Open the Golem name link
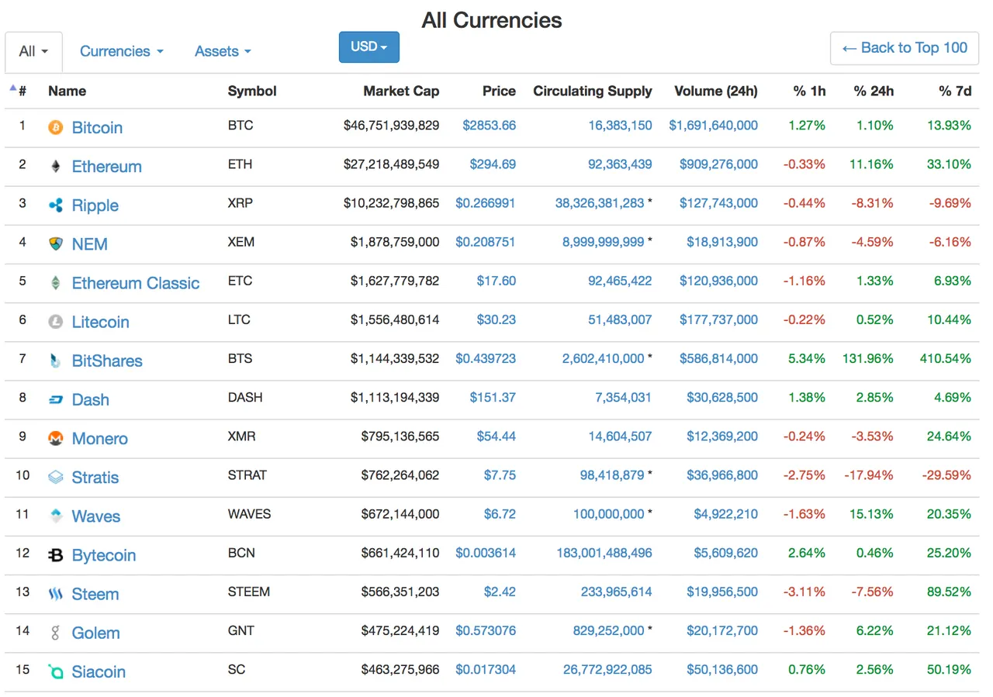 (x=96, y=633)
